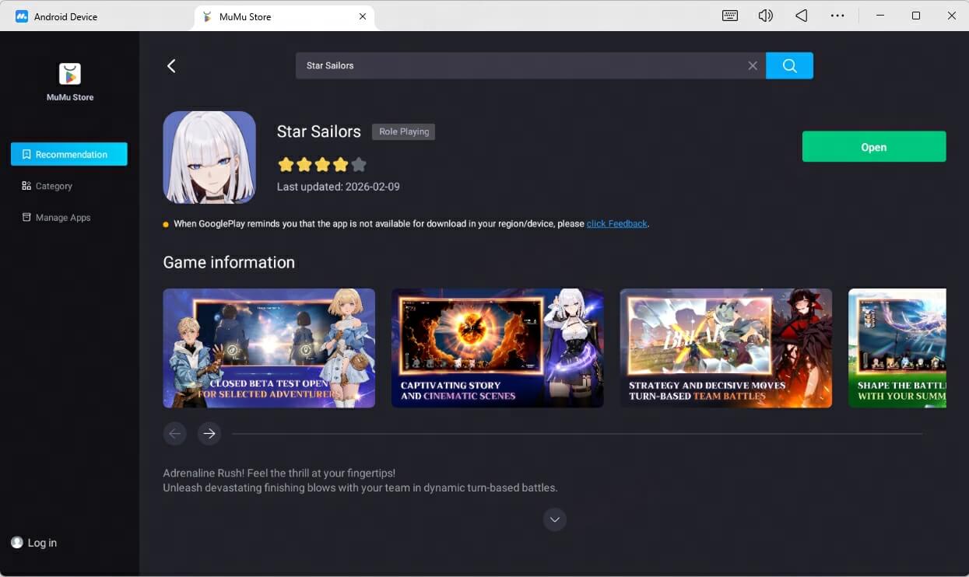Open the volume speaker control
Viewport: 969px width, 577px height.
(x=766, y=16)
